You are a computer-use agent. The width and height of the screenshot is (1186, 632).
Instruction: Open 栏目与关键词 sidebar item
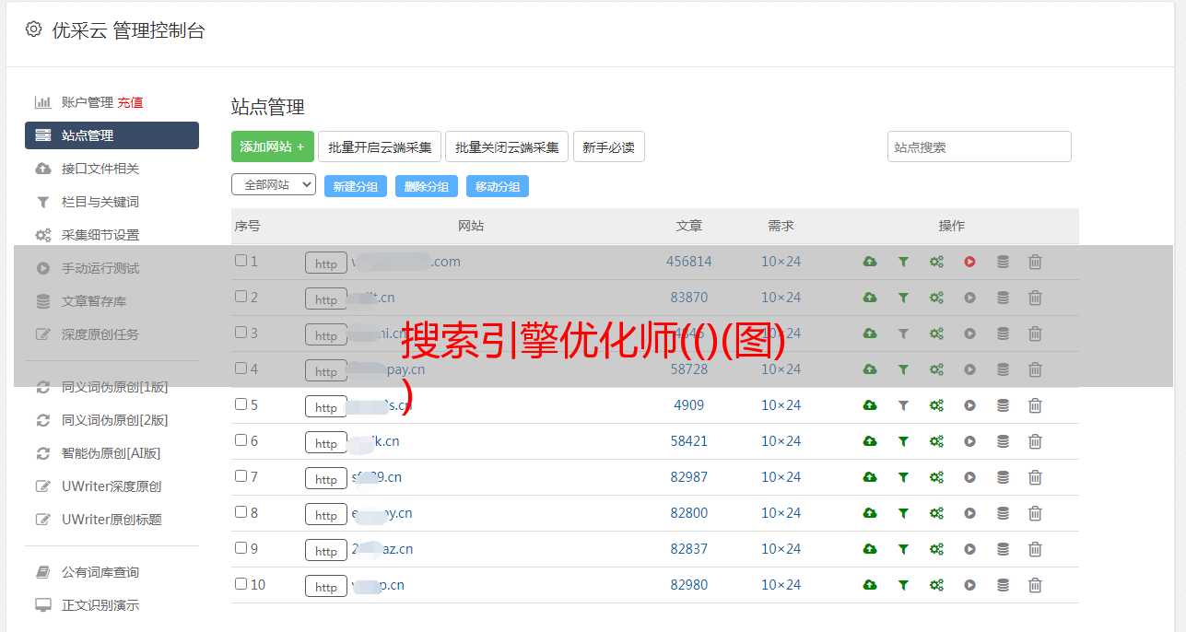(100, 202)
